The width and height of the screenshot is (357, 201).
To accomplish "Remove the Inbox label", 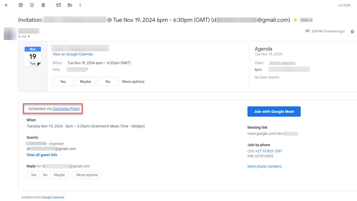I will click(311, 20).
